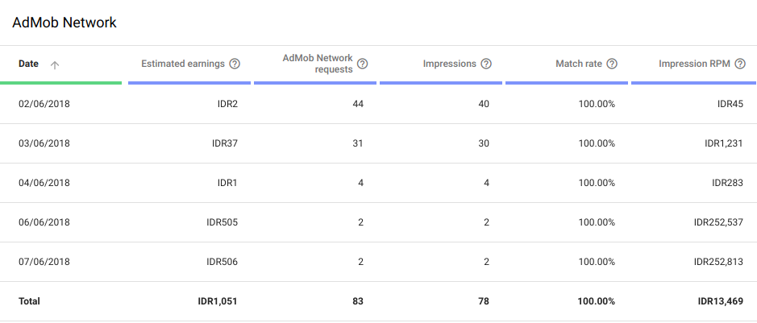This screenshot has width=757, height=323.
Task: Click the Impressions column header
Action: (450, 64)
